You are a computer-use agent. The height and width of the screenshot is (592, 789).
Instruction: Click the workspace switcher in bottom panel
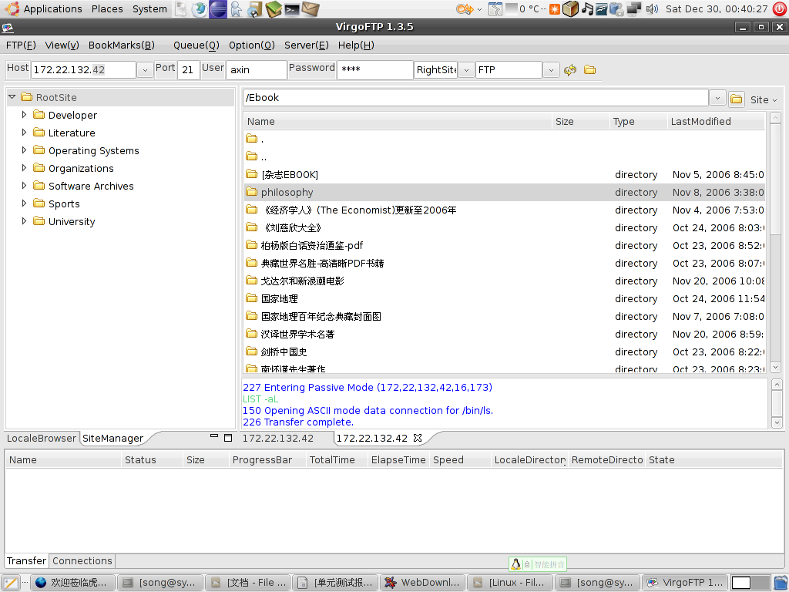(750, 583)
